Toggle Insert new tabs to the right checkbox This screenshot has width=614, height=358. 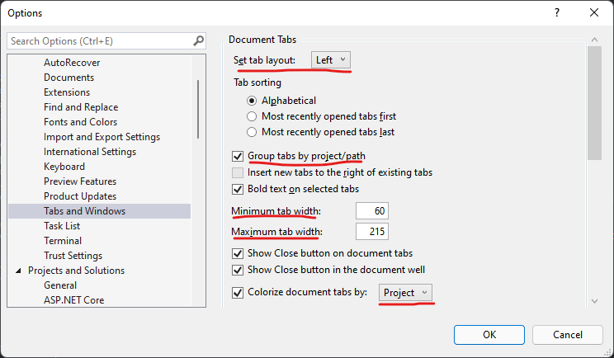pyautogui.click(x=238, y=173)
